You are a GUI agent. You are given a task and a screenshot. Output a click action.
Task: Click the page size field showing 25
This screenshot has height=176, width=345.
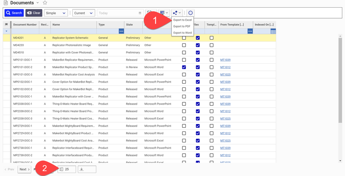tap(67, 169)
